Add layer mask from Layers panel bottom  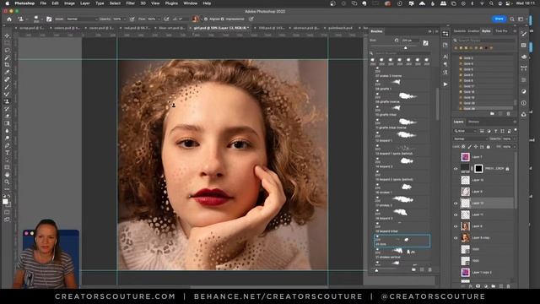pos(478,286)
